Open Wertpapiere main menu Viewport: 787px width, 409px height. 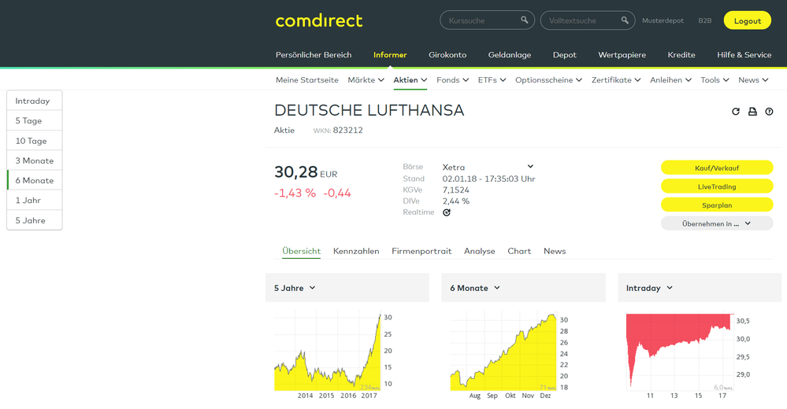point(622,54)
